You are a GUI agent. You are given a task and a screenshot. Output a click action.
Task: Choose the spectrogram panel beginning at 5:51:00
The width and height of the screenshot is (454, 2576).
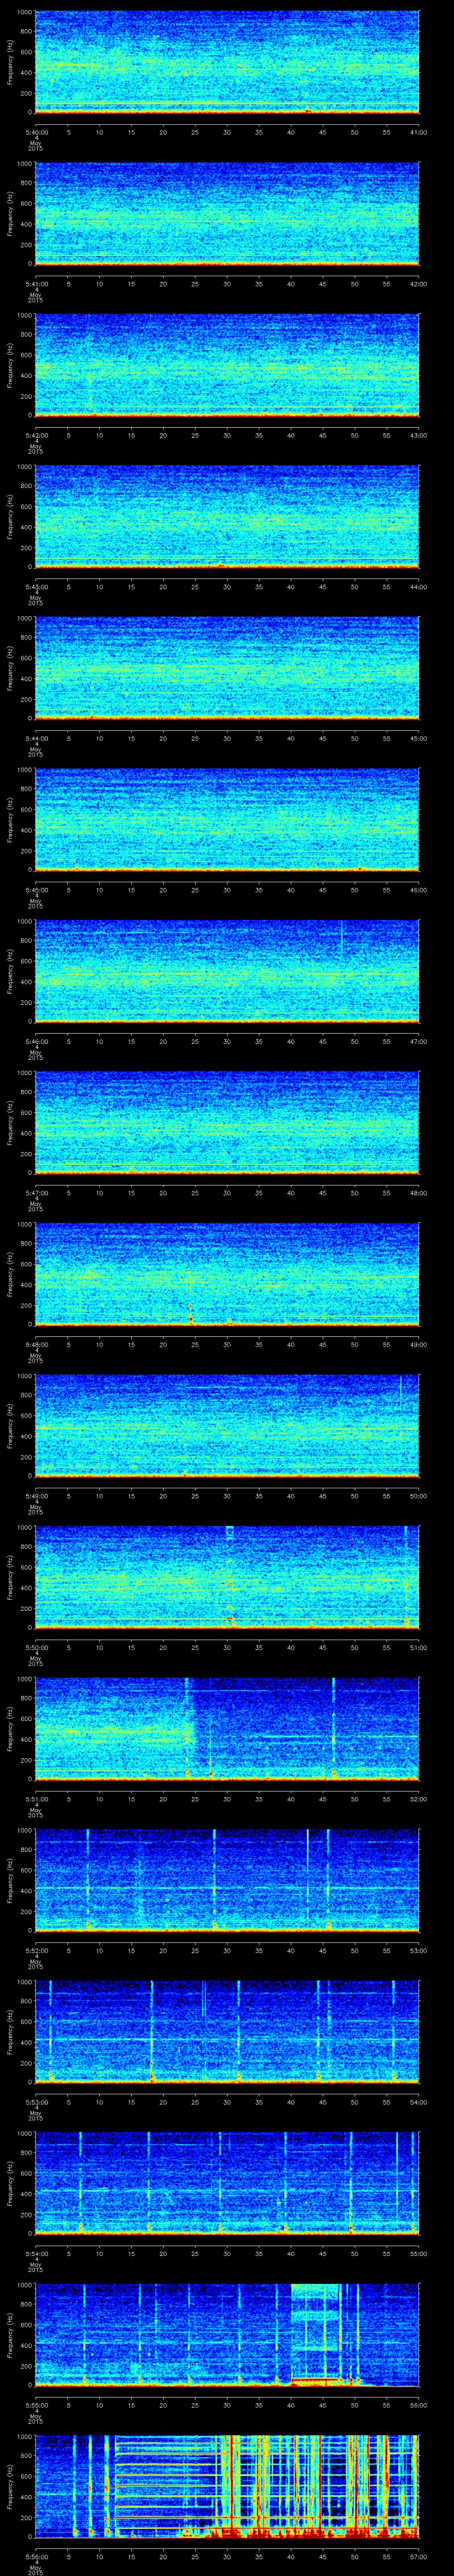tap(227, 1729)
